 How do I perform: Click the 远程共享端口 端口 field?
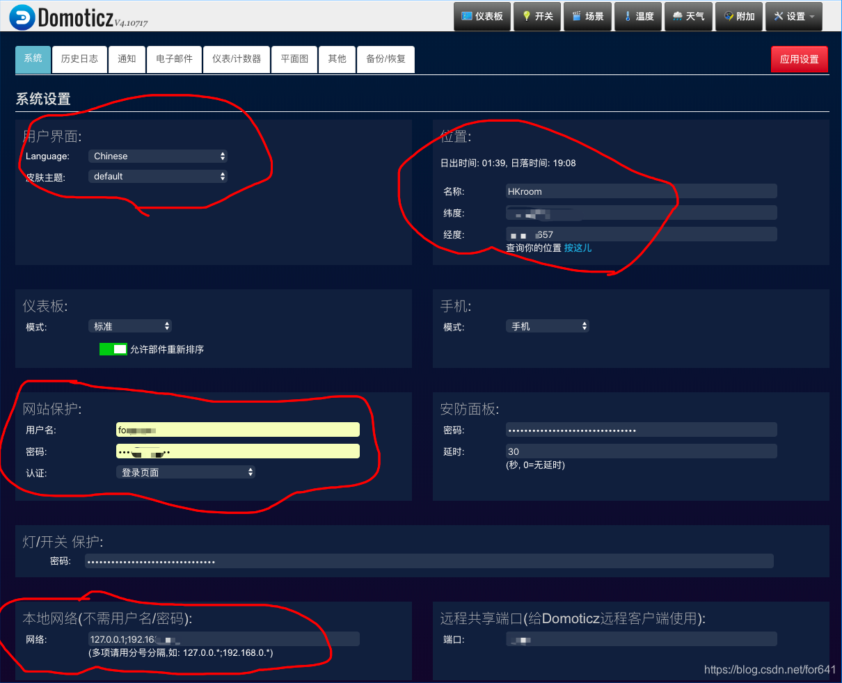(x=642, y=639)
